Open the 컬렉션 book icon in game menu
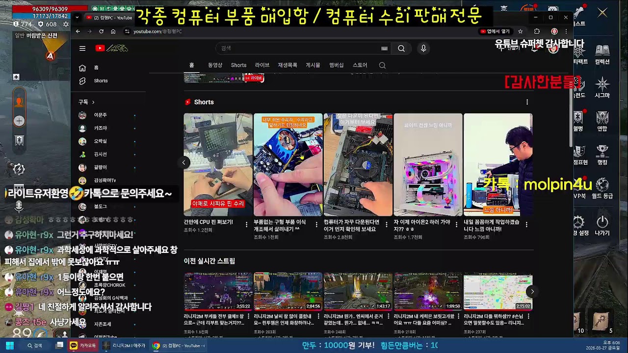Image resolution: width=628 pixels, height=353 pixels. coord(602,54)
